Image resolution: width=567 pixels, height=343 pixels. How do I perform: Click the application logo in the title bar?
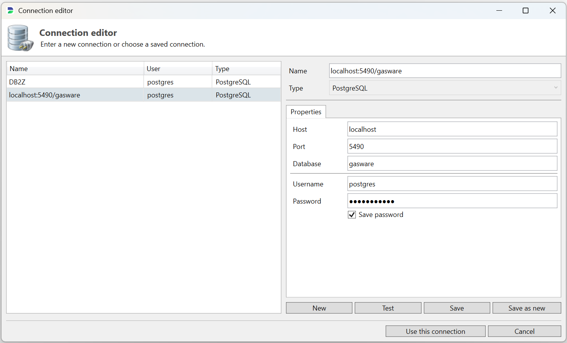10,10
